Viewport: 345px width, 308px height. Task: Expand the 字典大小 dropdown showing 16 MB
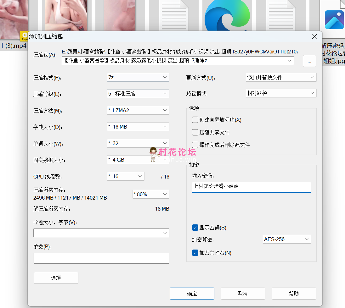(x=138, y=127)
